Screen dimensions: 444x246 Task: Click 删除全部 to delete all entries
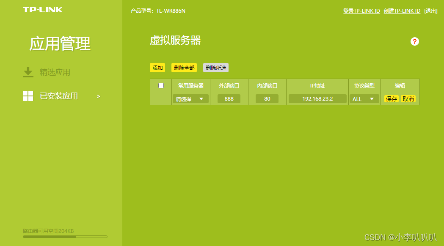click(x=184, y=68)
